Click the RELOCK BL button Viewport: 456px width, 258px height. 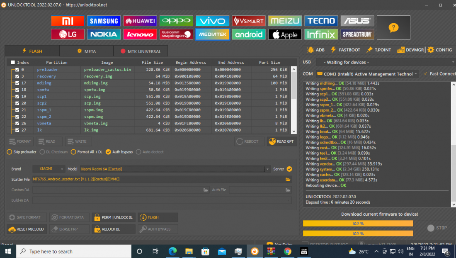114,229
